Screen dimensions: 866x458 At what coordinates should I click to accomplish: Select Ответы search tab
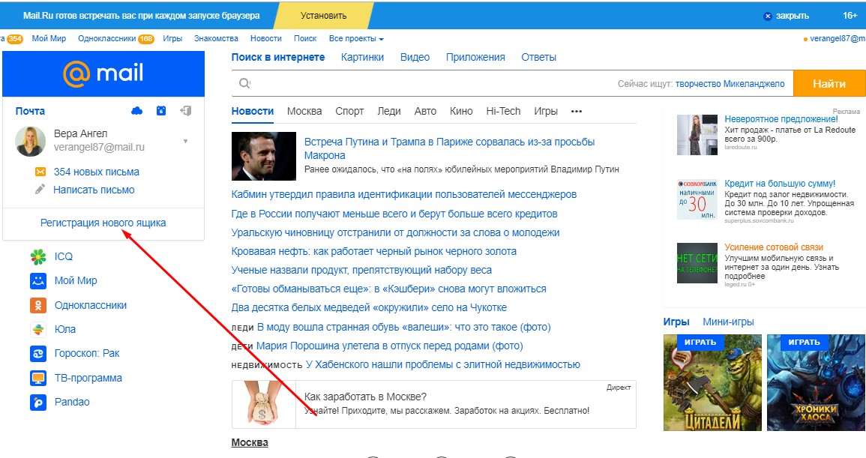(x=538, y=57)
